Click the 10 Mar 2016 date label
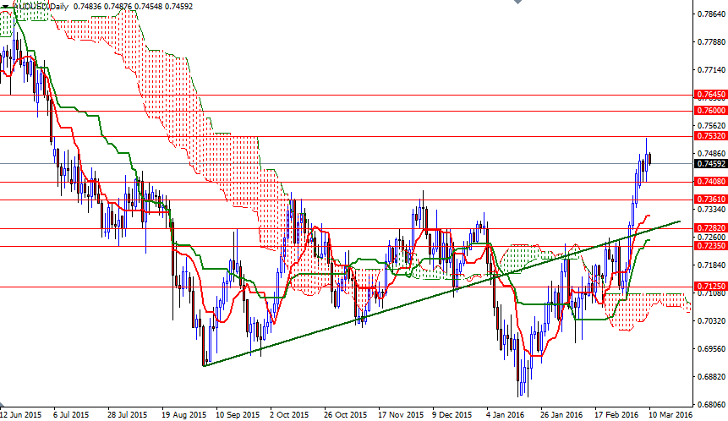 (x=671, y=415)
